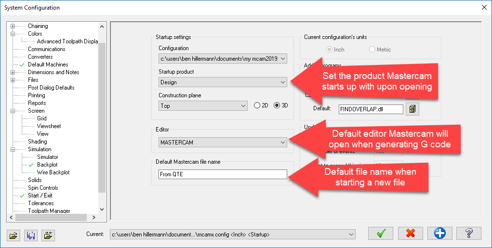
Task: Select the Wire Backplot tree item
Action: pos(53,172)
